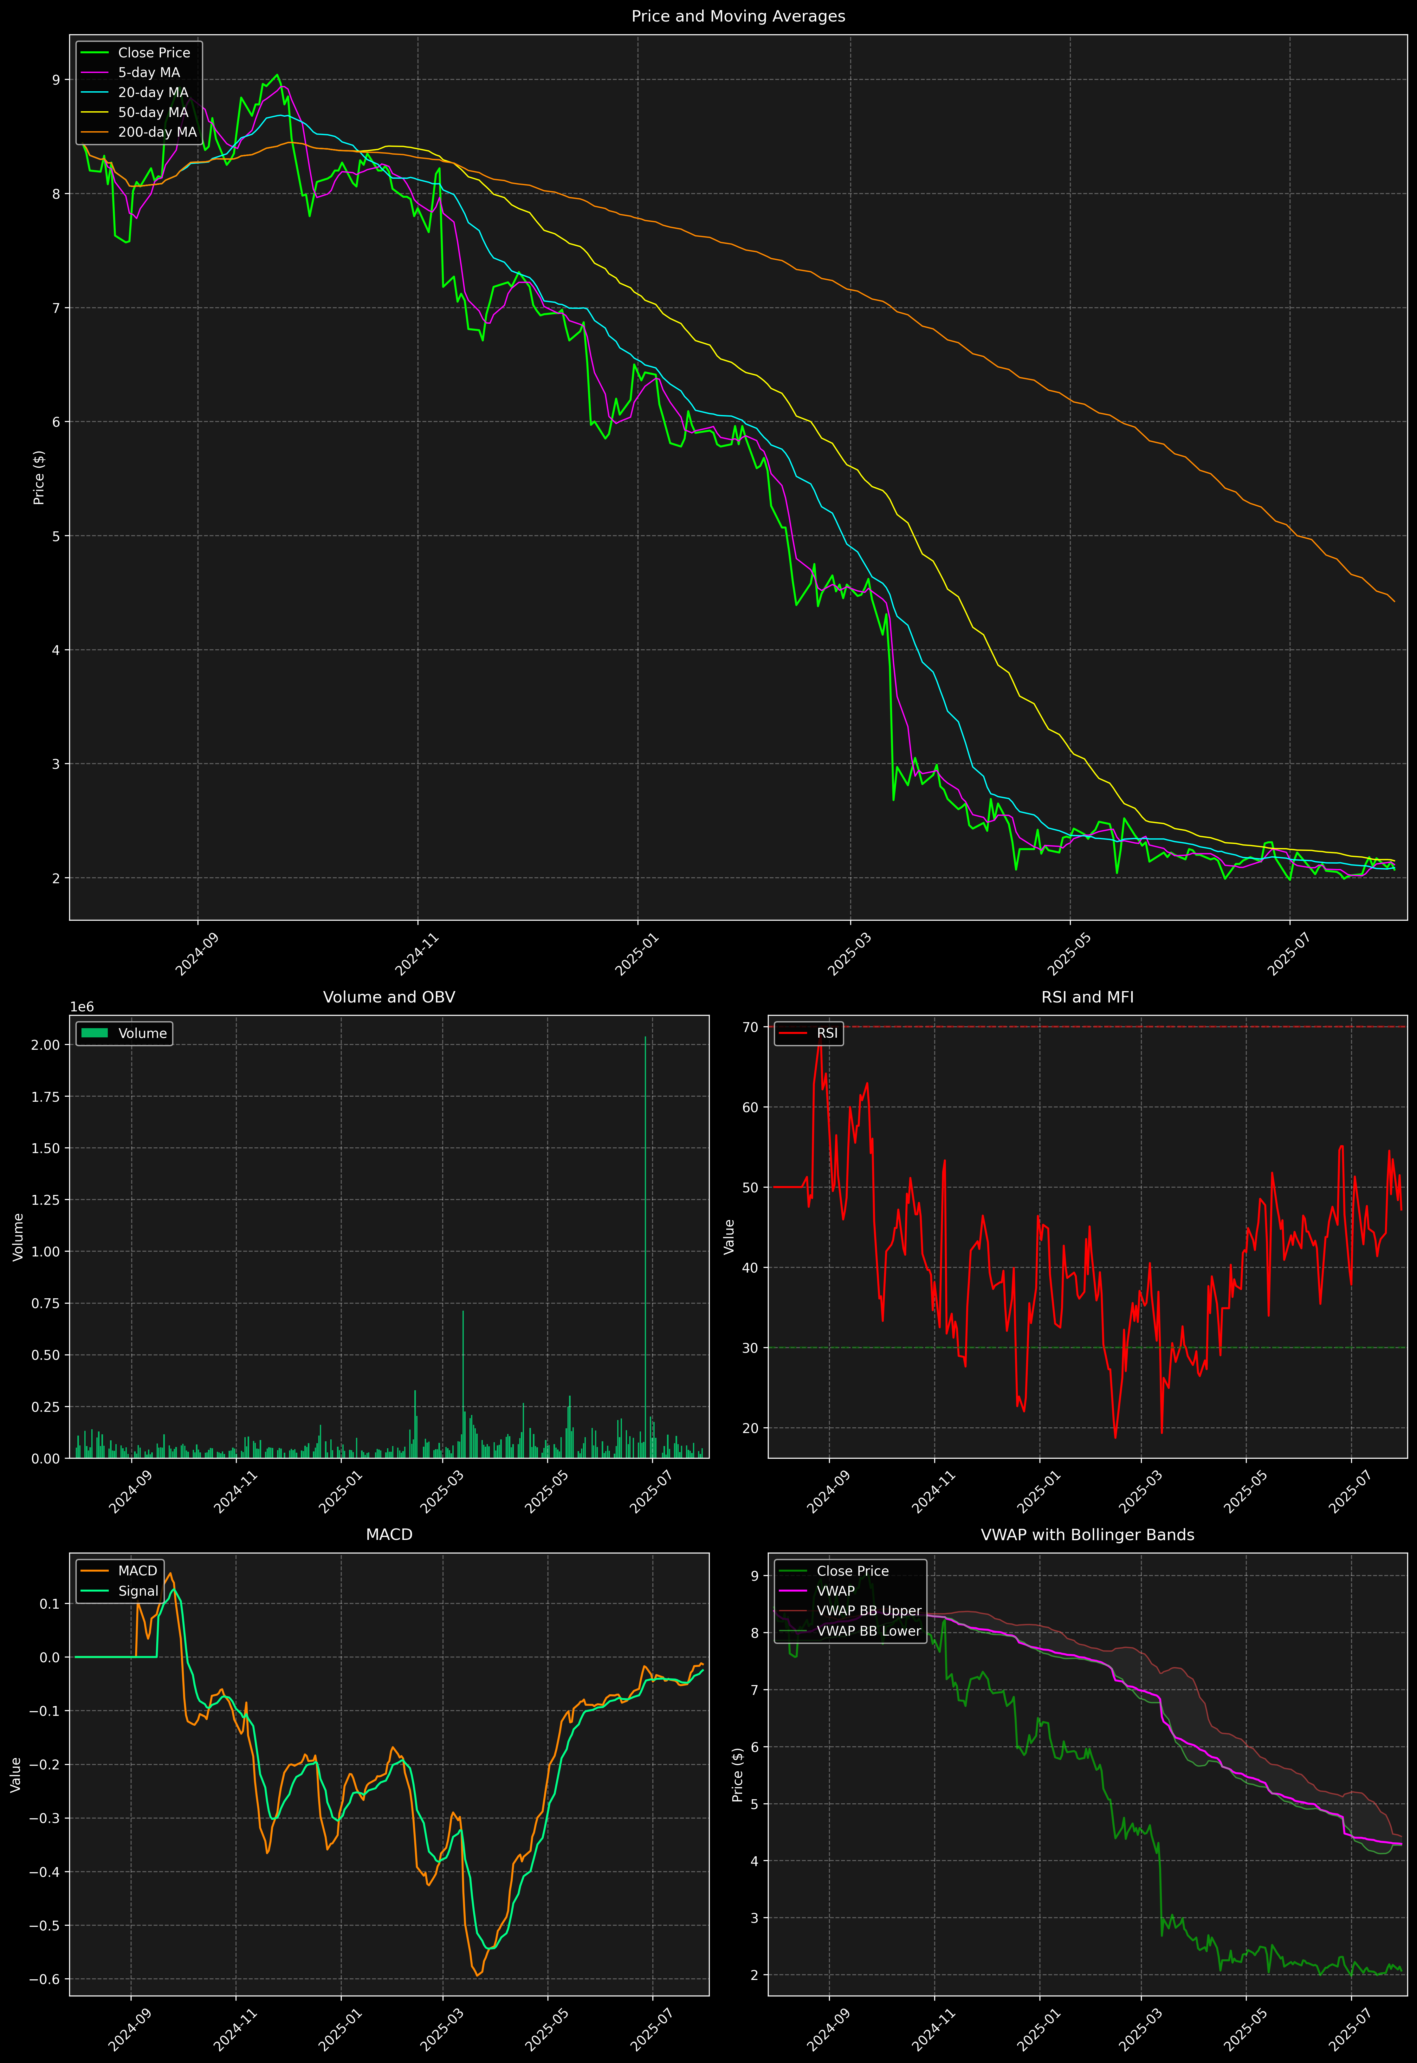Click the 'RSI and MFI' chart title
The image size is (1417, 2063).
pos(1088,997)
